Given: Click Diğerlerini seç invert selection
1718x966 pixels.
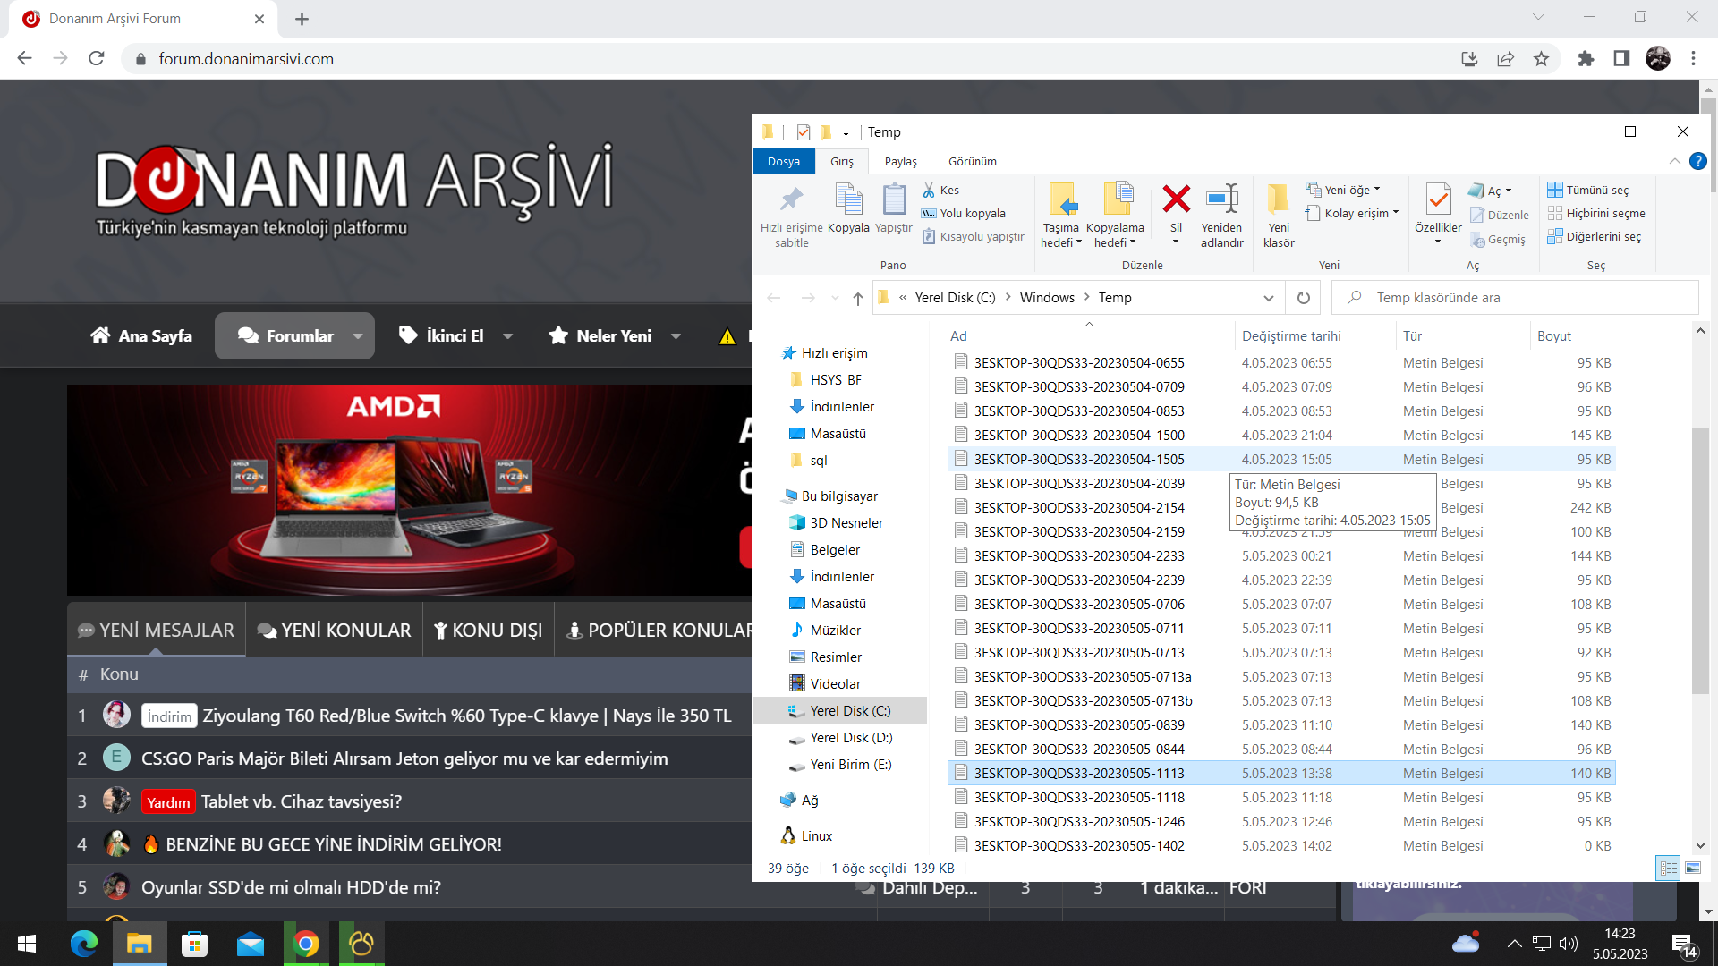Looking at the screenshot, I should pos(1595,236).
